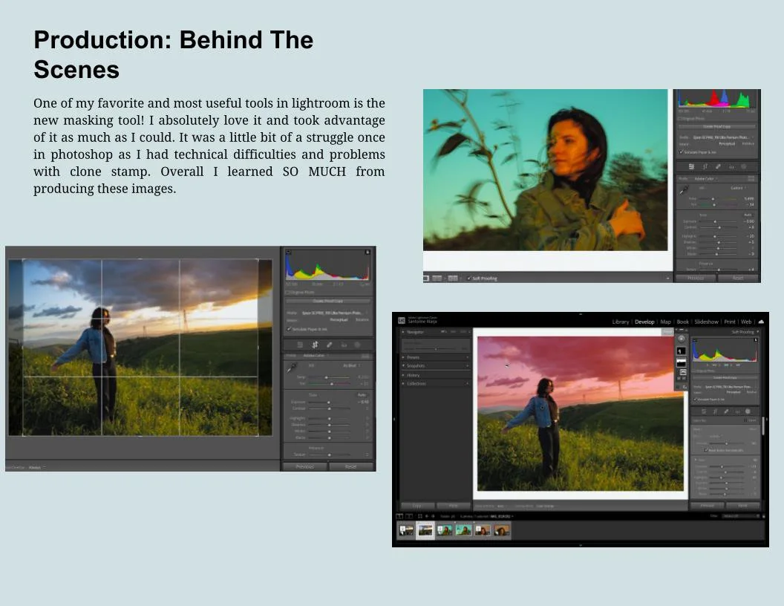Switch to the Map module

[x=665, y=322]
